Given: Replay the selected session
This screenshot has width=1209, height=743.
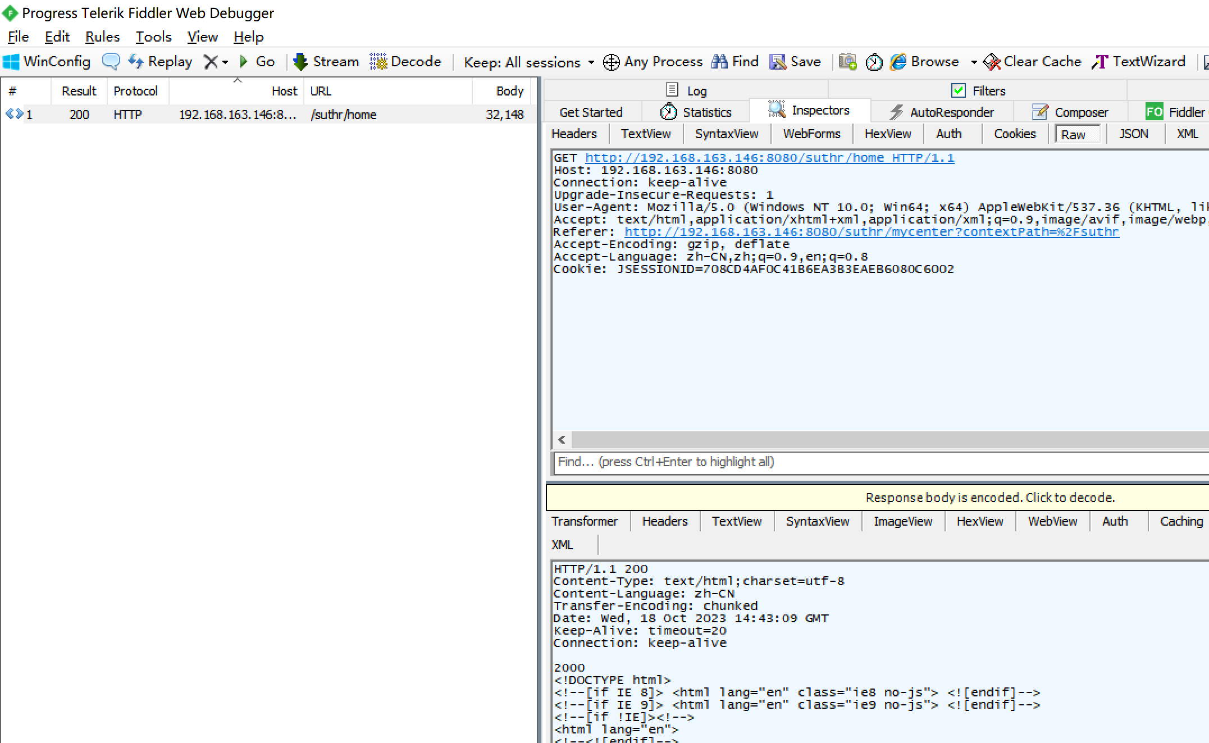Looking at the screenshot, I should (160, 62).
